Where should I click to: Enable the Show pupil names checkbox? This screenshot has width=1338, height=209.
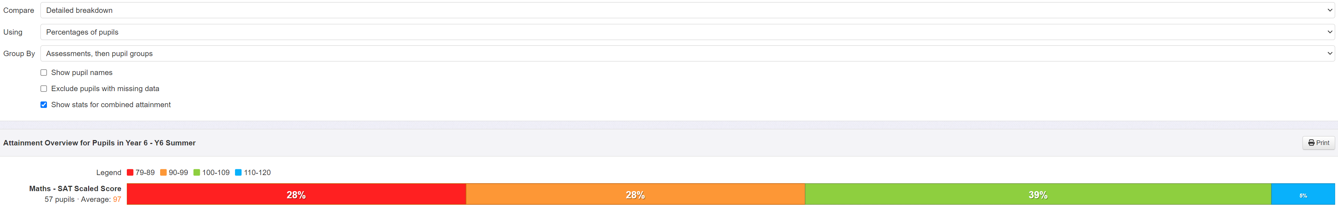click(44, 73)
